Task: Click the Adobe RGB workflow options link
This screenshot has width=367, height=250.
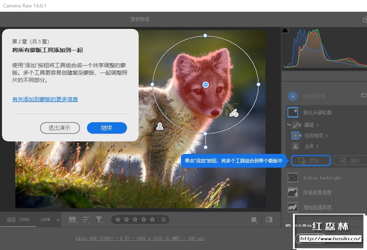Action: [x=140, y=238]
